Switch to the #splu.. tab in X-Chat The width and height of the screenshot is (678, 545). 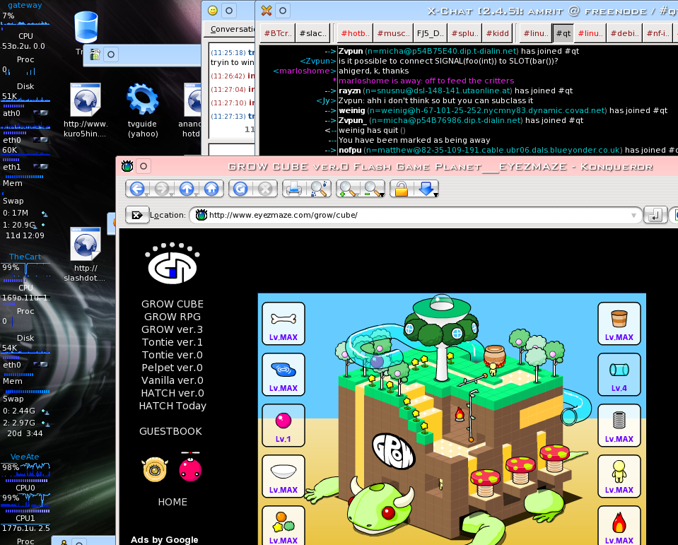click(465, 33)
